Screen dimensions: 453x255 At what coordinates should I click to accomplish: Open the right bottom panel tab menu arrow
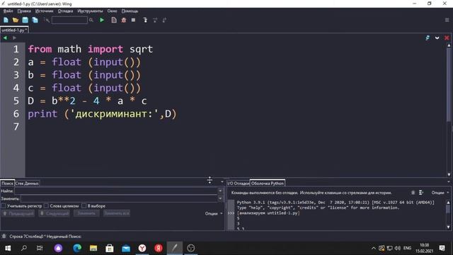pos(448,182)
